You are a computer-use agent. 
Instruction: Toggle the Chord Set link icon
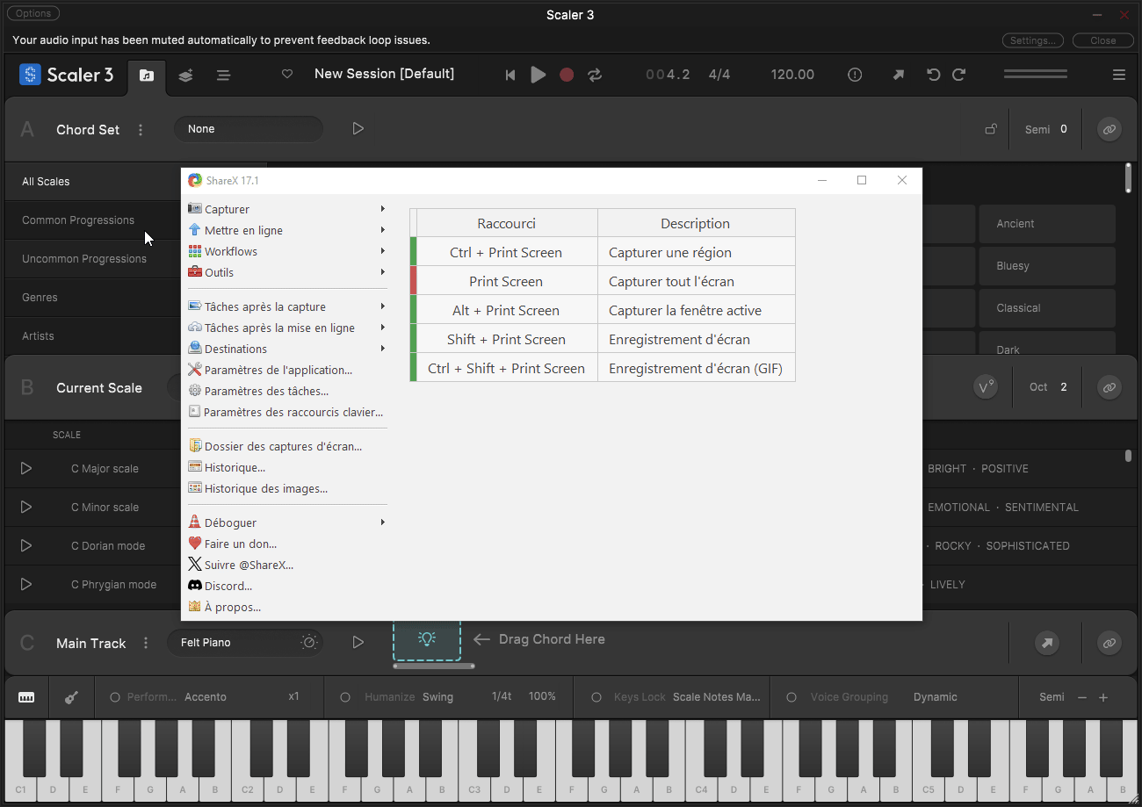click(x=1109, y=129)
